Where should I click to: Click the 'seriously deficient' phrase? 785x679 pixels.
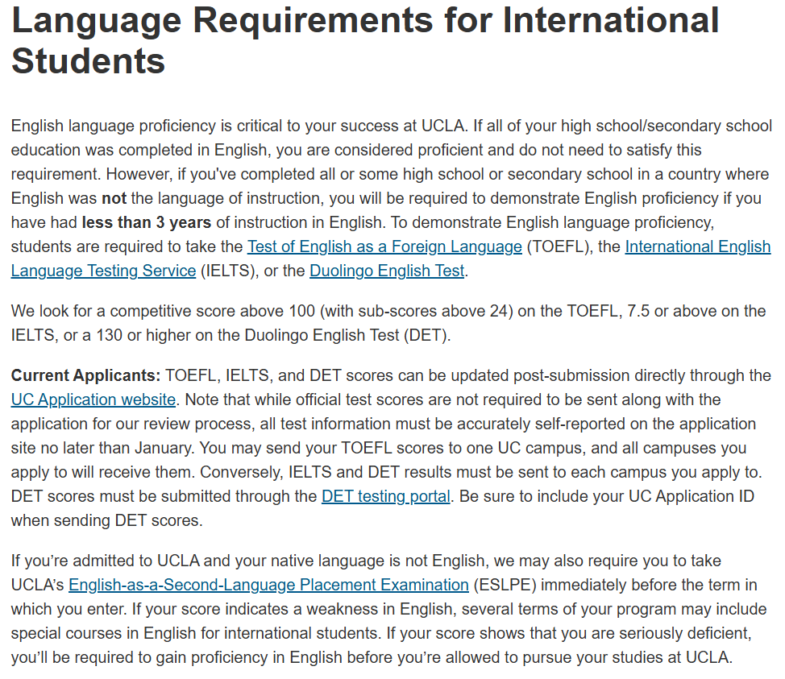pos(685,633)
